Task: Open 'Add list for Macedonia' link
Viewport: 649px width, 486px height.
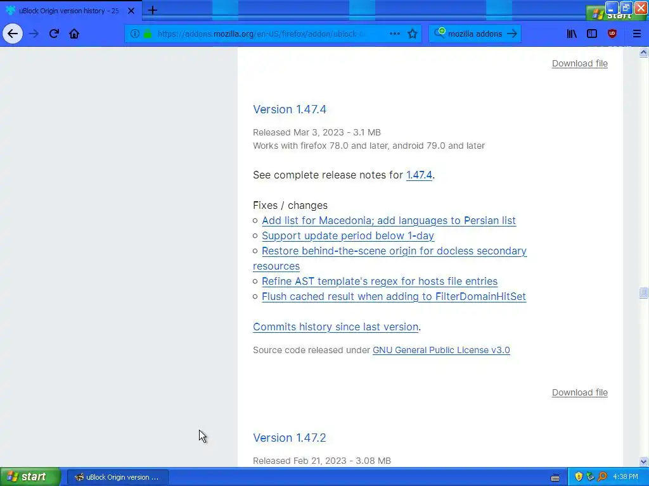Action: point(389,220)
